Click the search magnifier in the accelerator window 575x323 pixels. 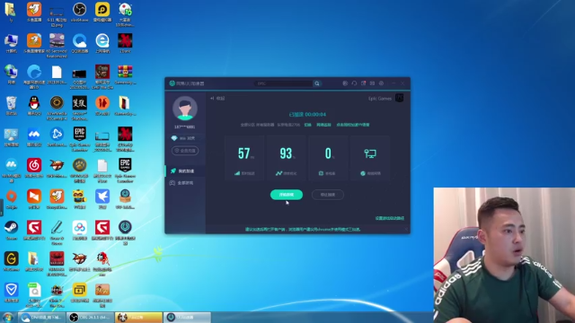317,83
